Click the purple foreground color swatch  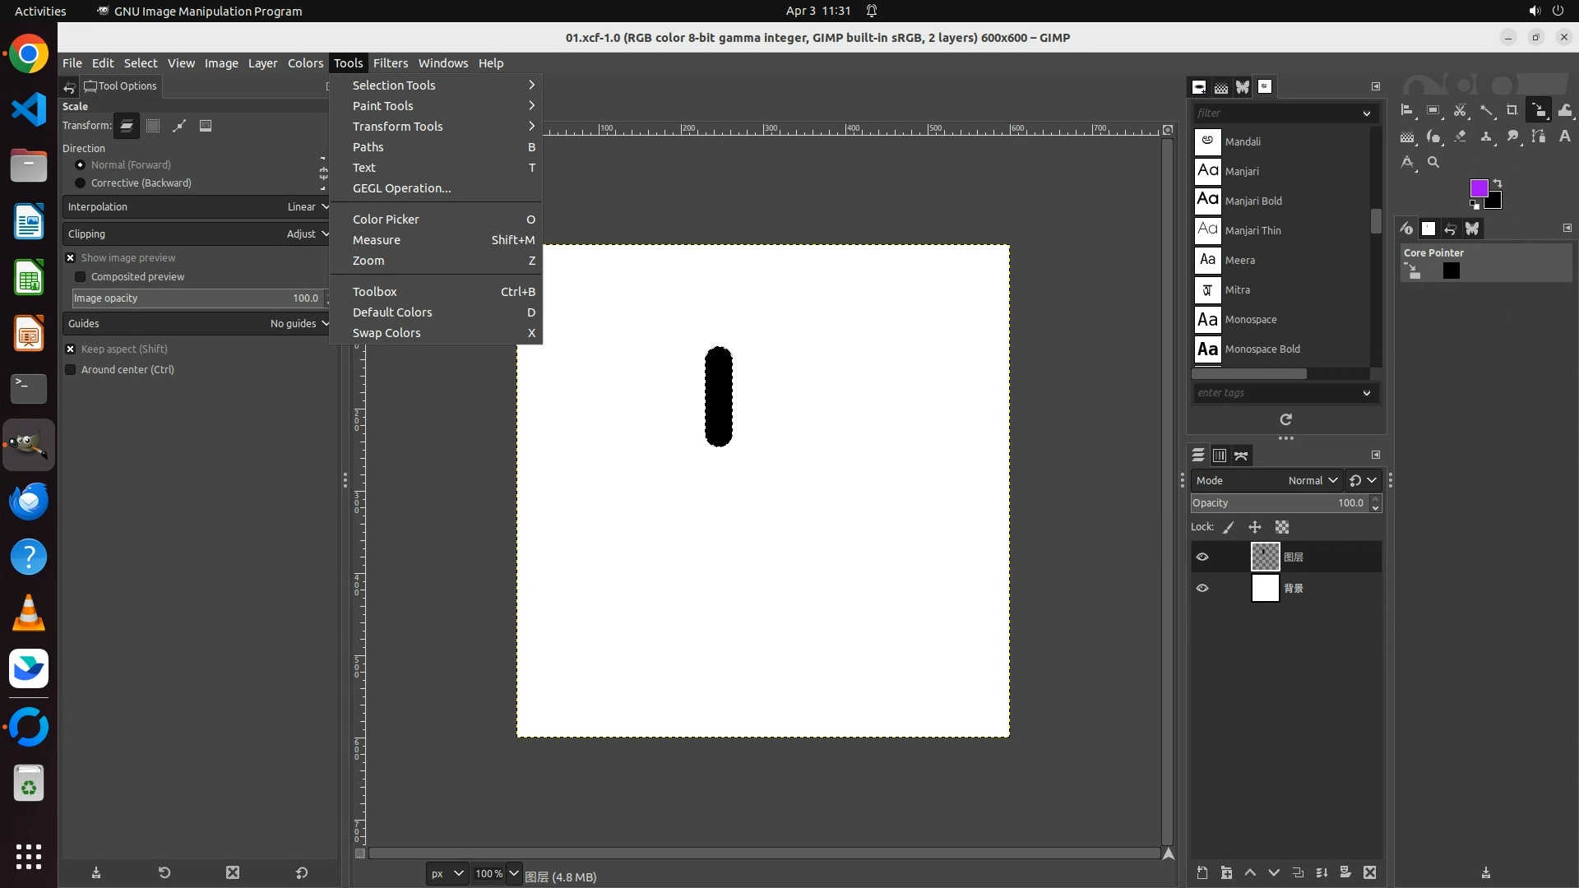1478,188
